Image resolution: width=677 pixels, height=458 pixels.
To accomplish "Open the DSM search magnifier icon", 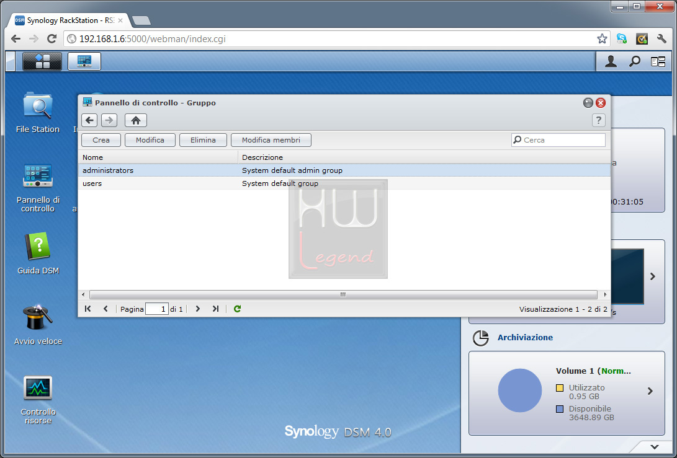I will tap(634, 61).
